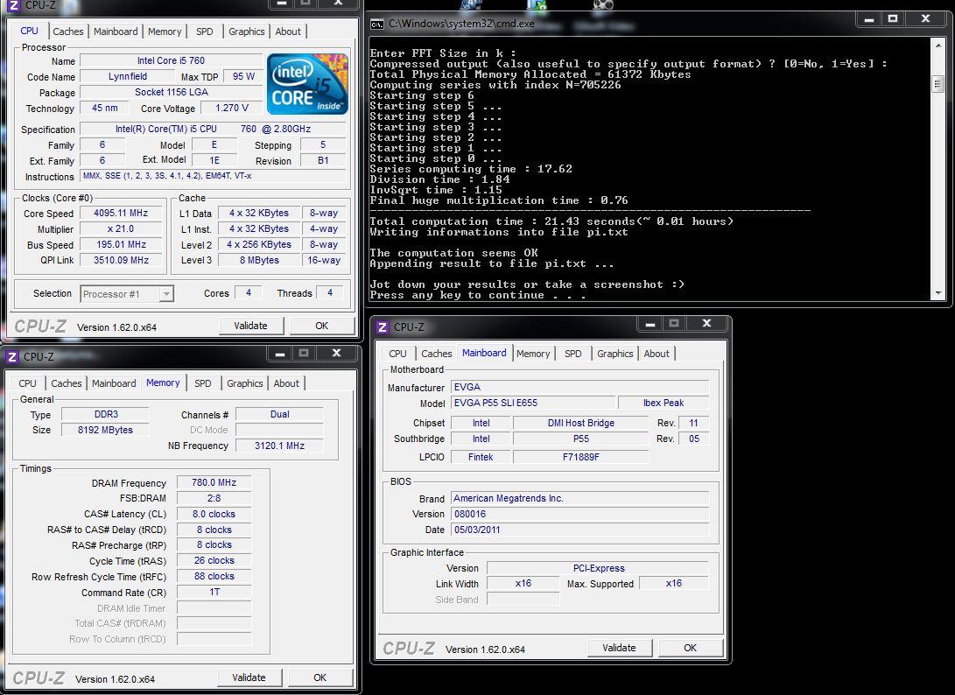The image size is (955, 695).
Task: Open SPD tab in the Memory window
Action: (203, 383)
